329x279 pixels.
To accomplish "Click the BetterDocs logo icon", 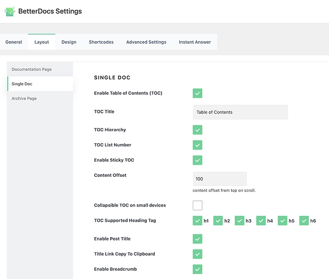I will [x=9, y=11].
